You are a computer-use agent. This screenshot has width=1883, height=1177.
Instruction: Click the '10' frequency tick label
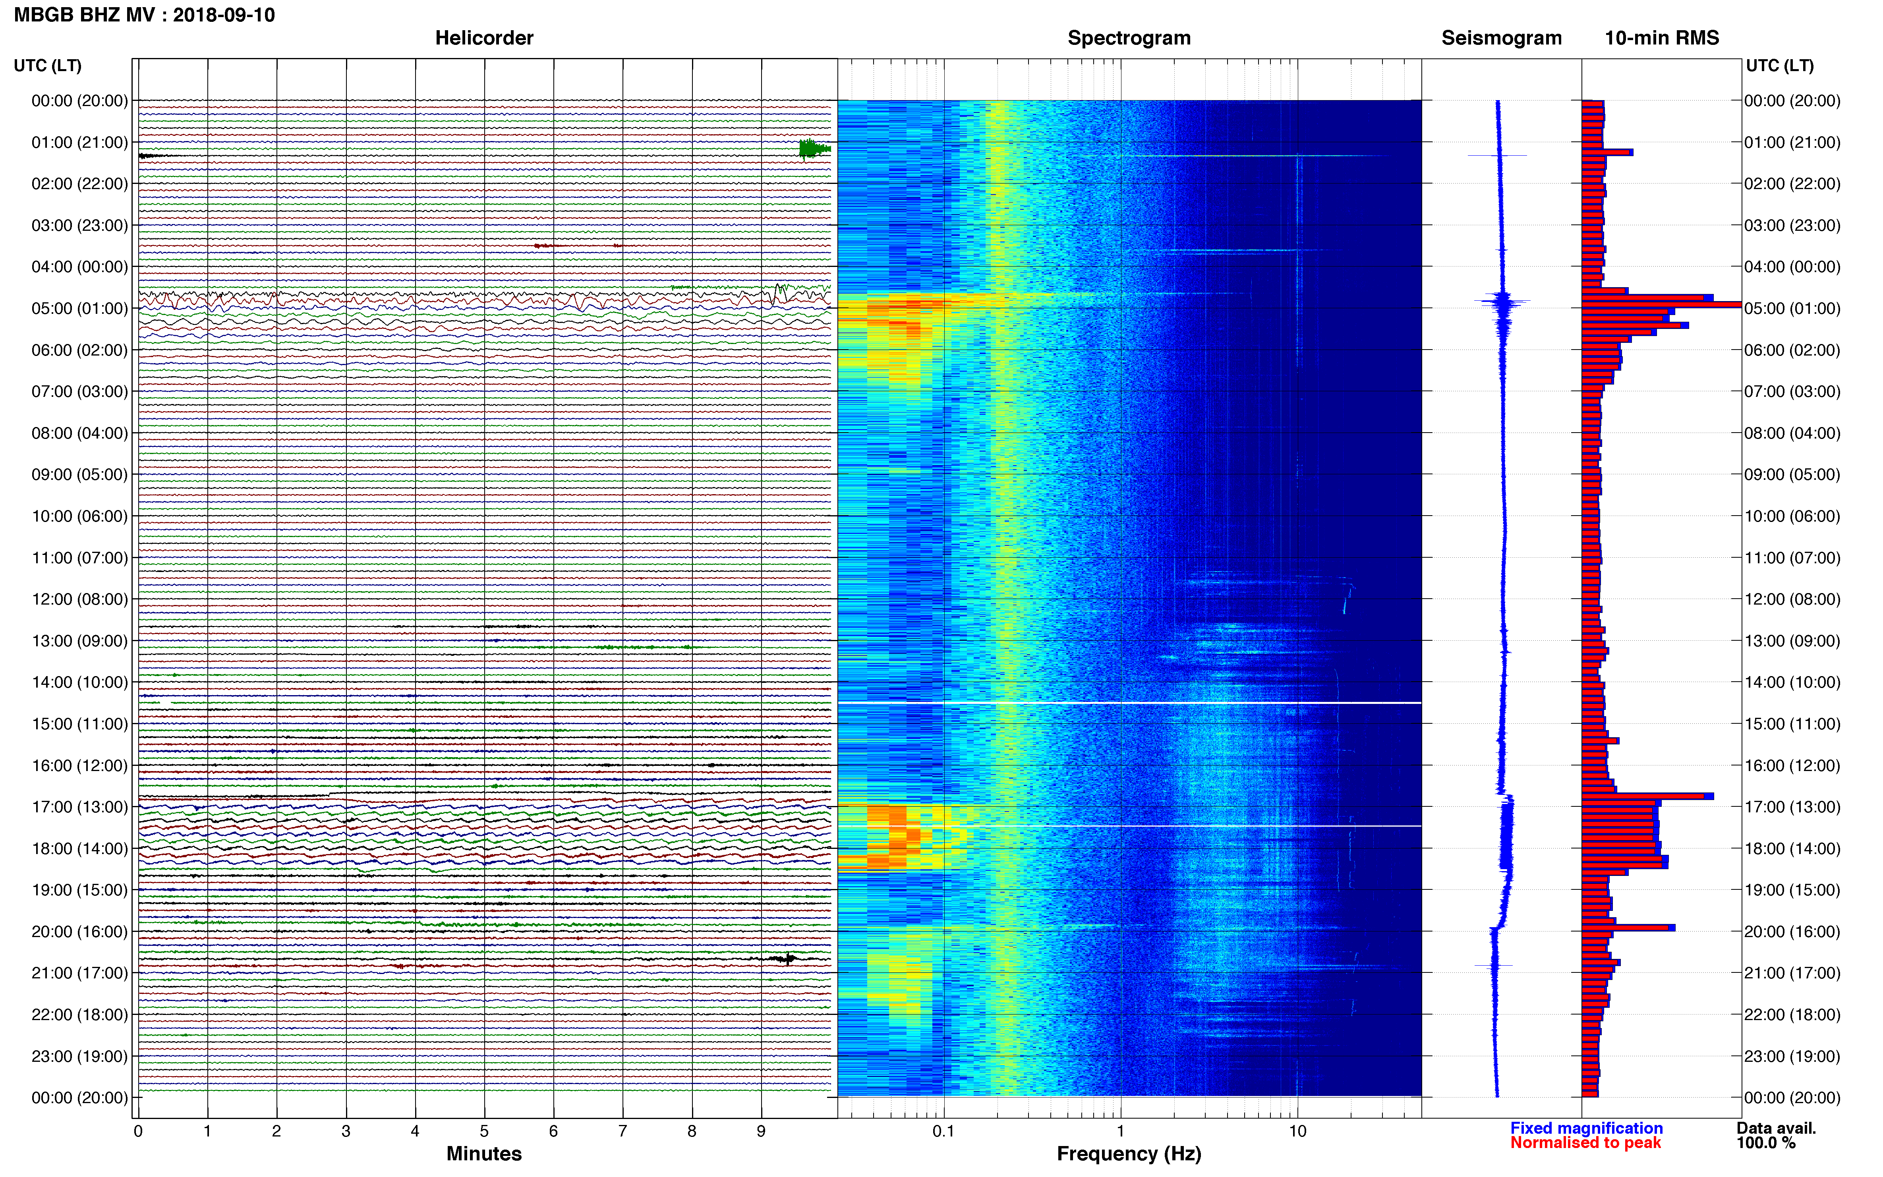[1297, 1131]
